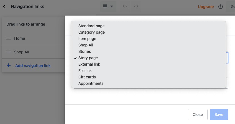Viewport: 235px width, 124px height.
Task: Pick Item page in the dropdown list
Action: tap(87, 39)
